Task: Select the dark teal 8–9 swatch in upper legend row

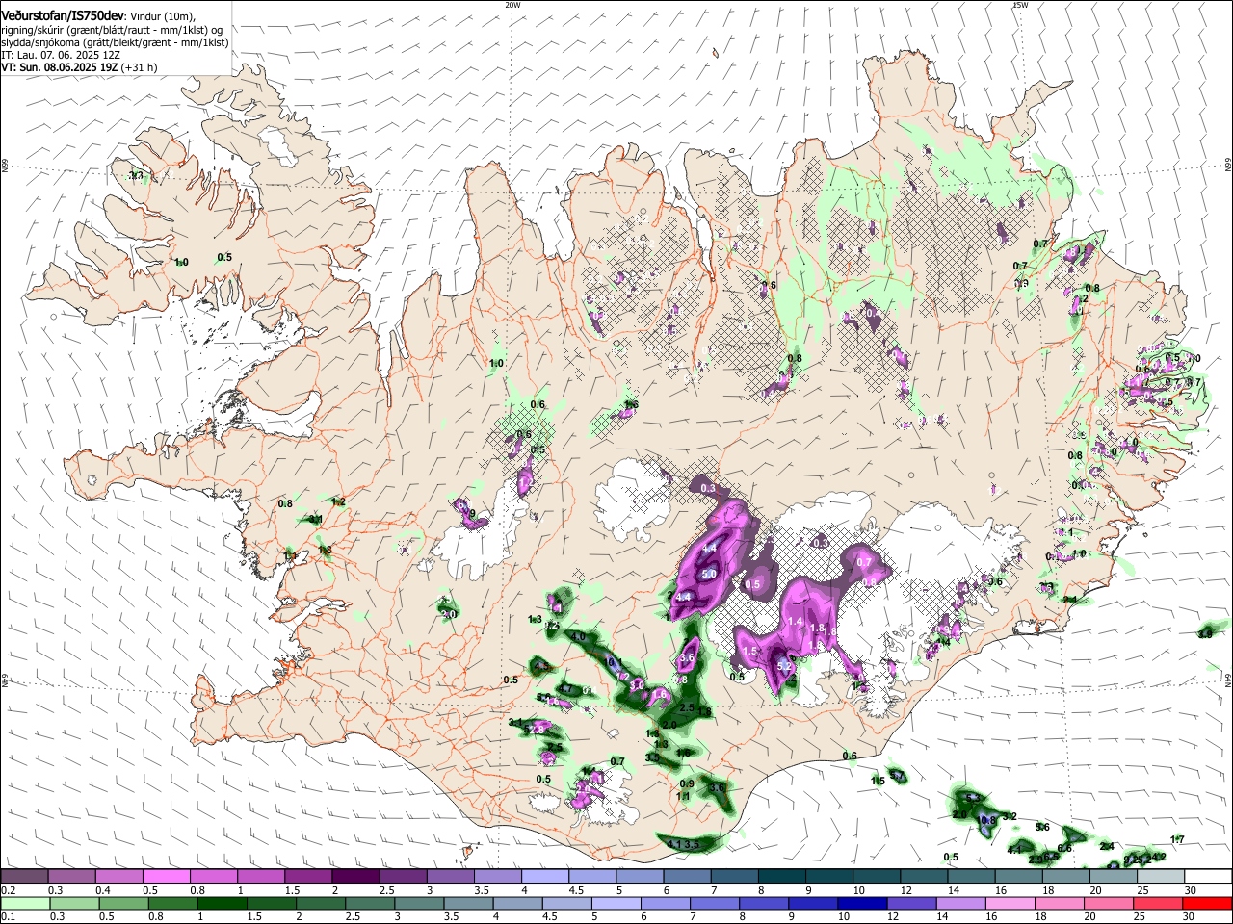Action: click(x=780, y=877)
